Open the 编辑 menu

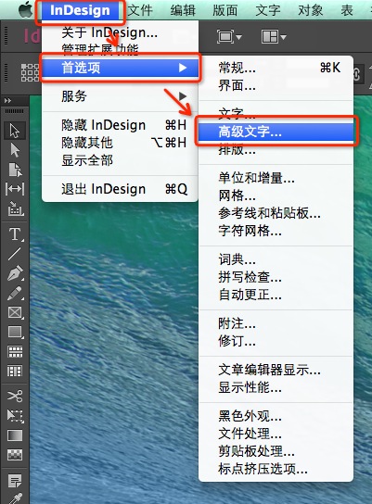coord(183,10)
